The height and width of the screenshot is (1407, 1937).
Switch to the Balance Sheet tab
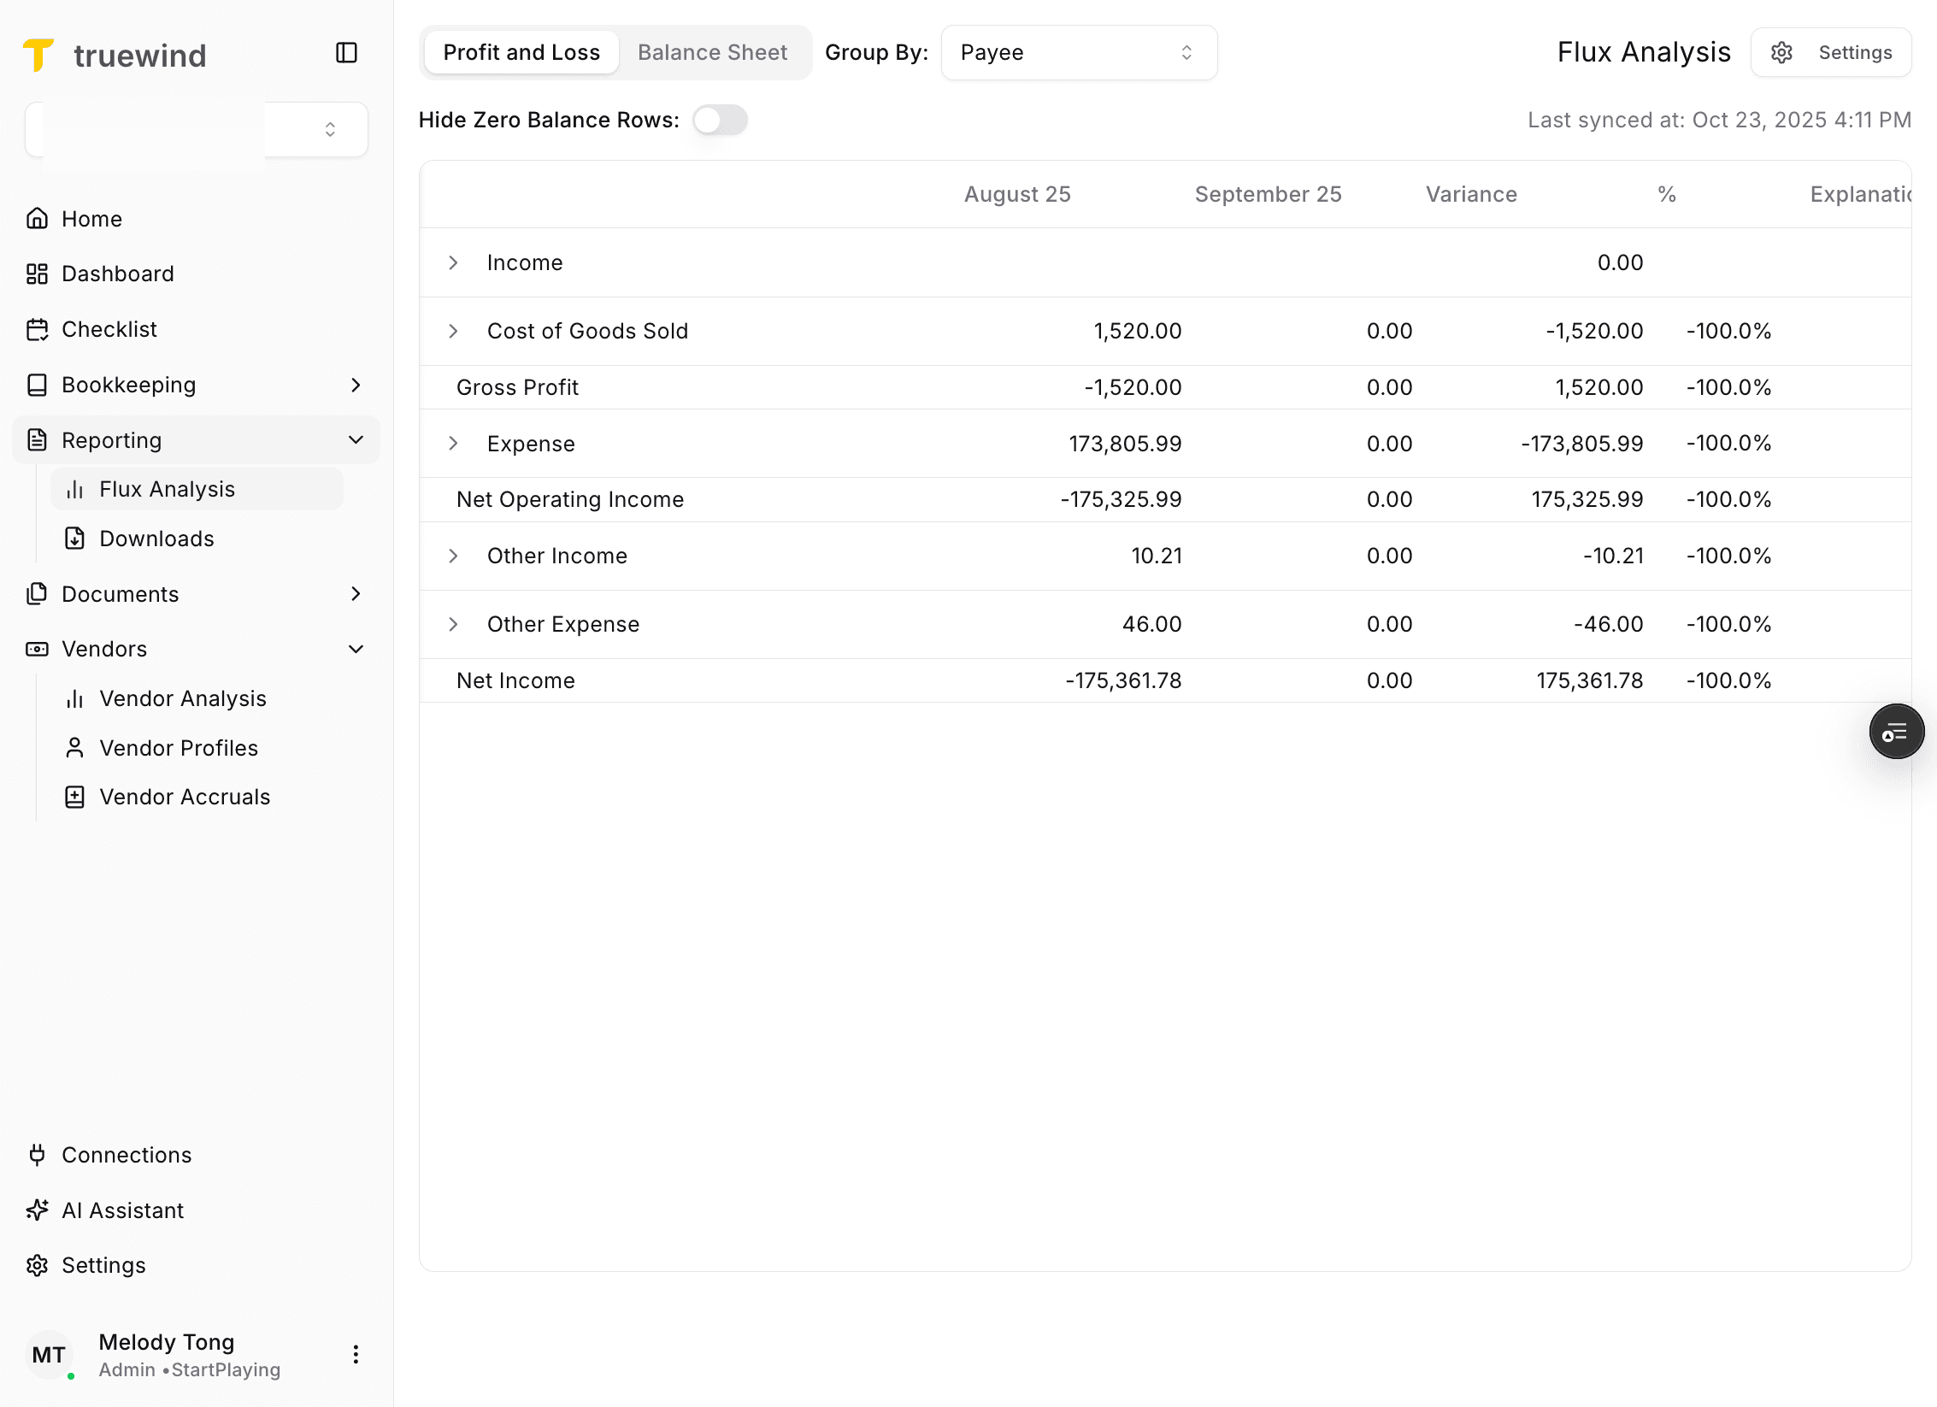(712, 52)
